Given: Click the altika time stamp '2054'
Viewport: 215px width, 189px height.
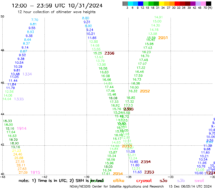Looking at the screenshot, I should point(118,174).
